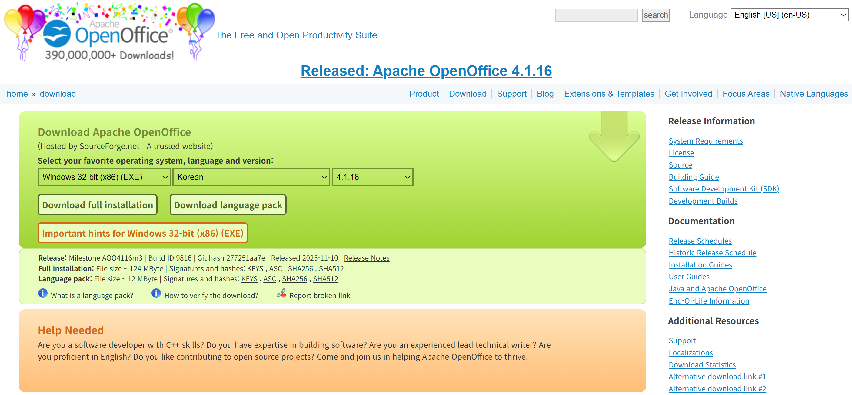Open the Get Involved menu
The width and height of the screenshot is (852, 395).
point(688,94)
